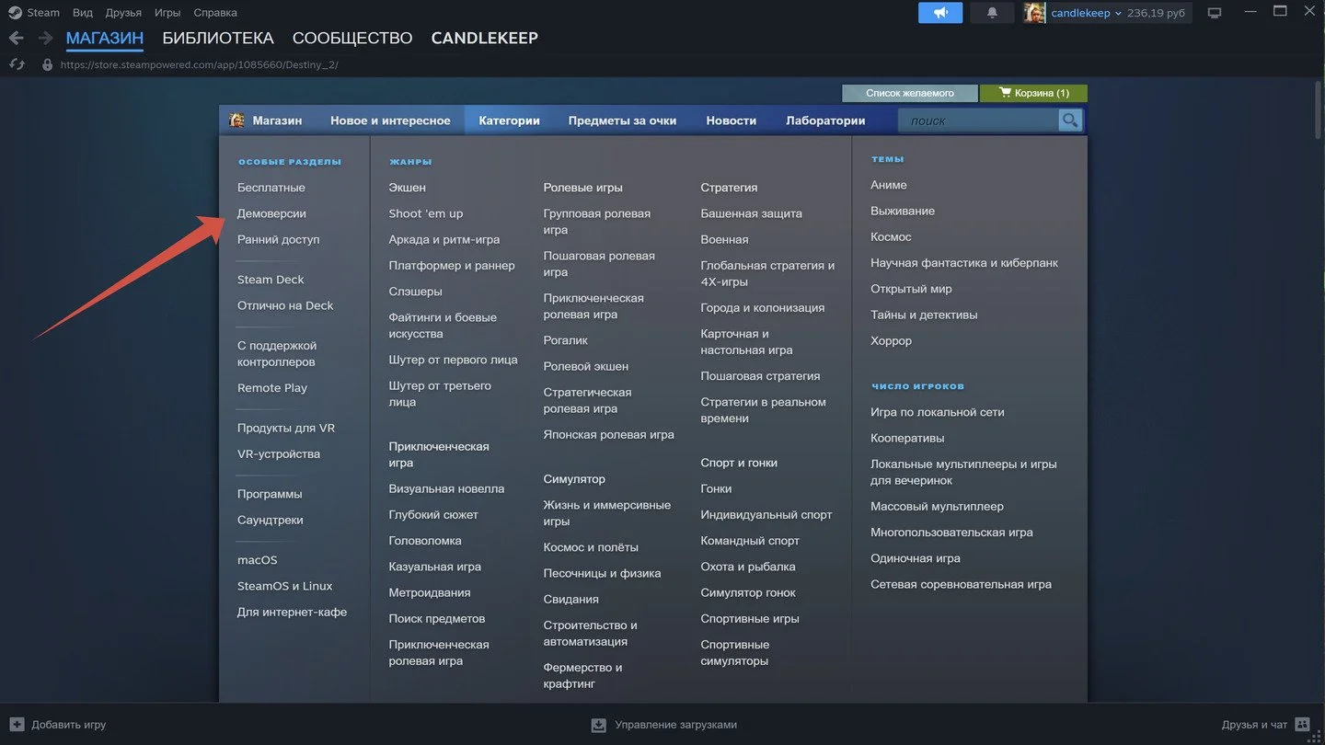The height and width of the screenshot is (745, 1325).
Task: Go back with the back arrow
Action: (x=16, y=39)
